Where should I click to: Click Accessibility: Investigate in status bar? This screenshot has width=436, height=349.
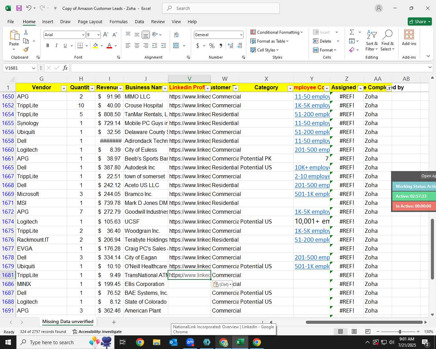point(97,332)
